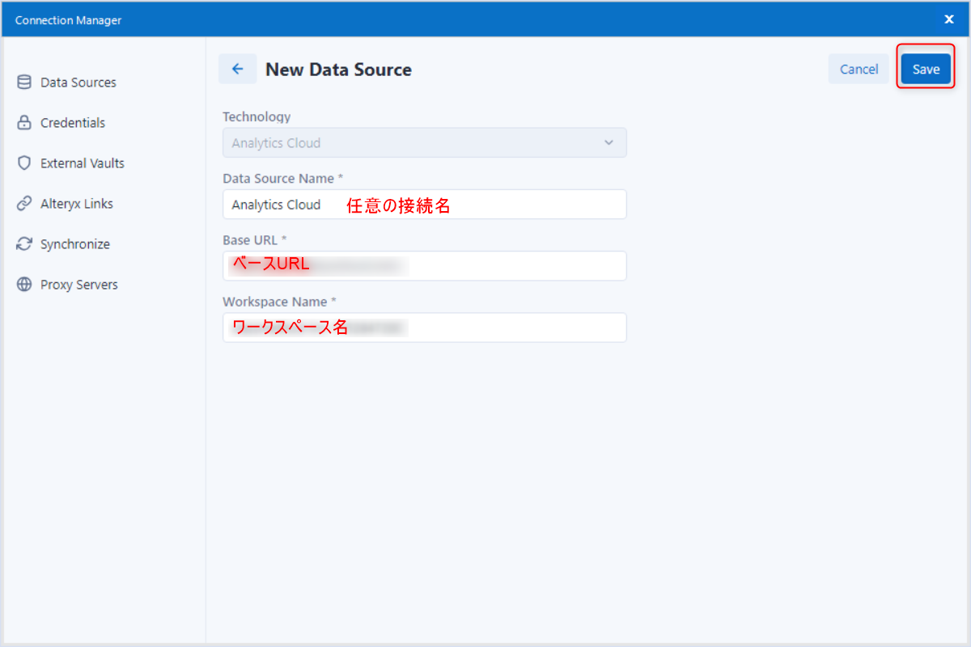Close the Connection Manager window
Viewport: 971px width, 647px height.
tap(948, 19)
